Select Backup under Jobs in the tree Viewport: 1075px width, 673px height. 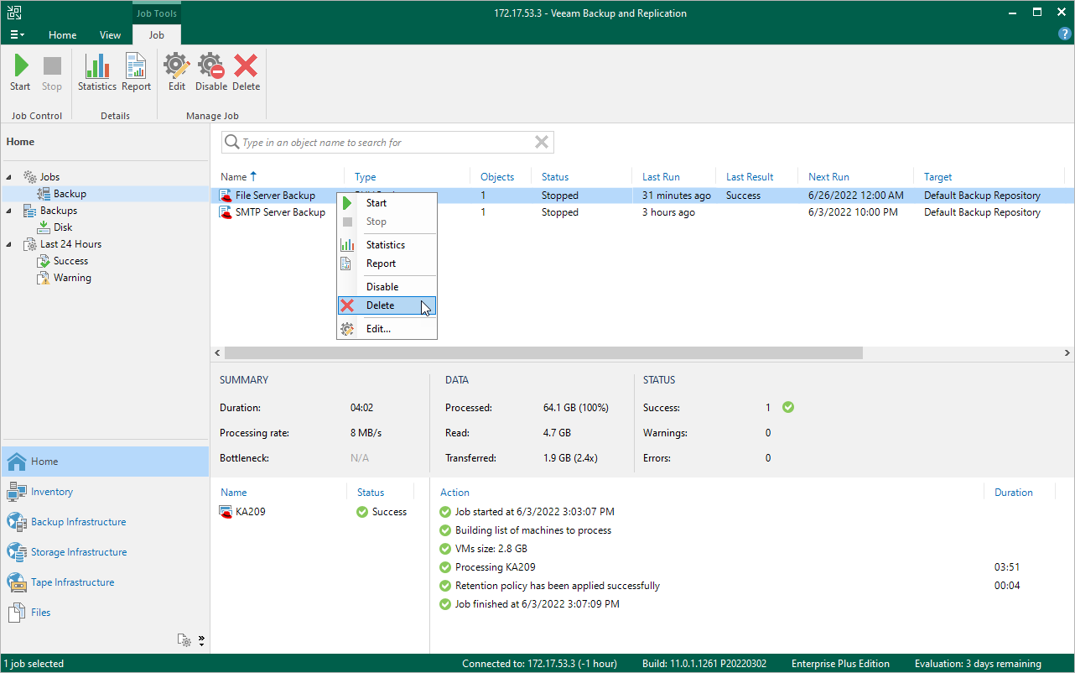70,194
